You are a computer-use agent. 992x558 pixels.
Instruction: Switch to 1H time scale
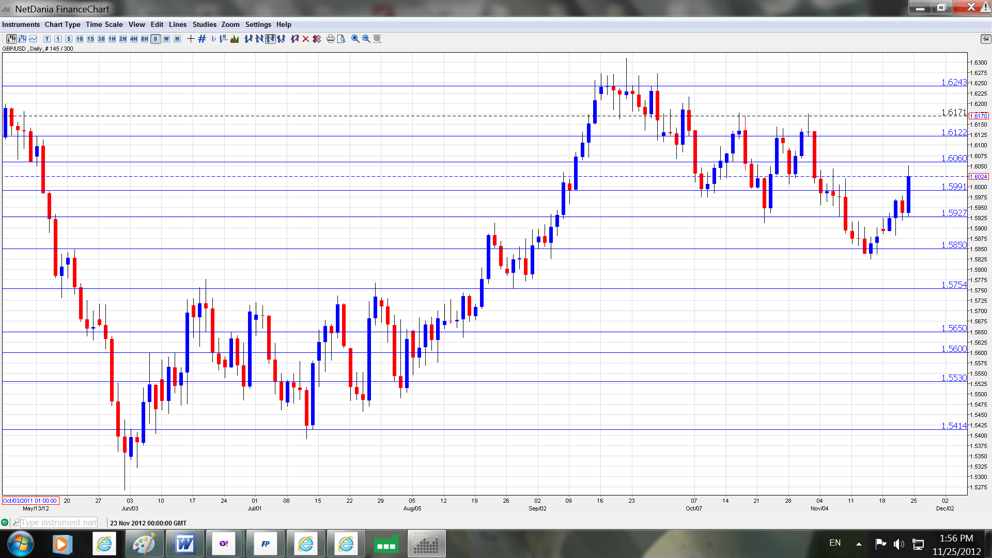point(112,39)
